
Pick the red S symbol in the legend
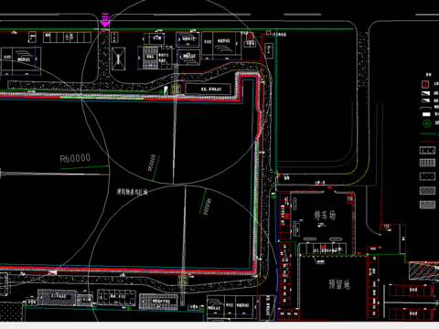click(425, 84)
